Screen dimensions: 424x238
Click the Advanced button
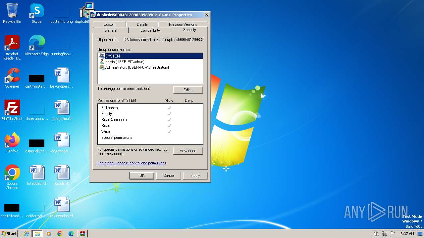click(x=188, y=151)
